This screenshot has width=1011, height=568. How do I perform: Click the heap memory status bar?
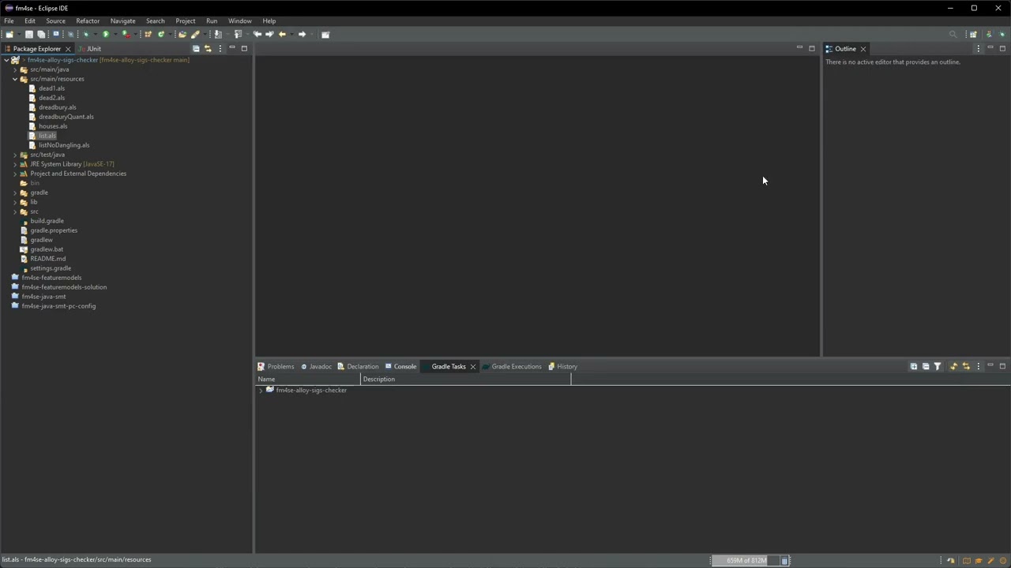click(x=745, y=560)
